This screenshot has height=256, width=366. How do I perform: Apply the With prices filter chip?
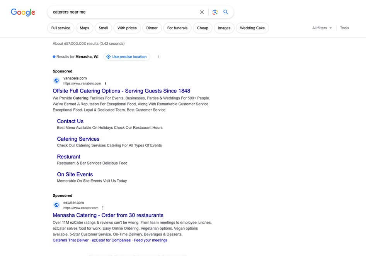point(127,28)
